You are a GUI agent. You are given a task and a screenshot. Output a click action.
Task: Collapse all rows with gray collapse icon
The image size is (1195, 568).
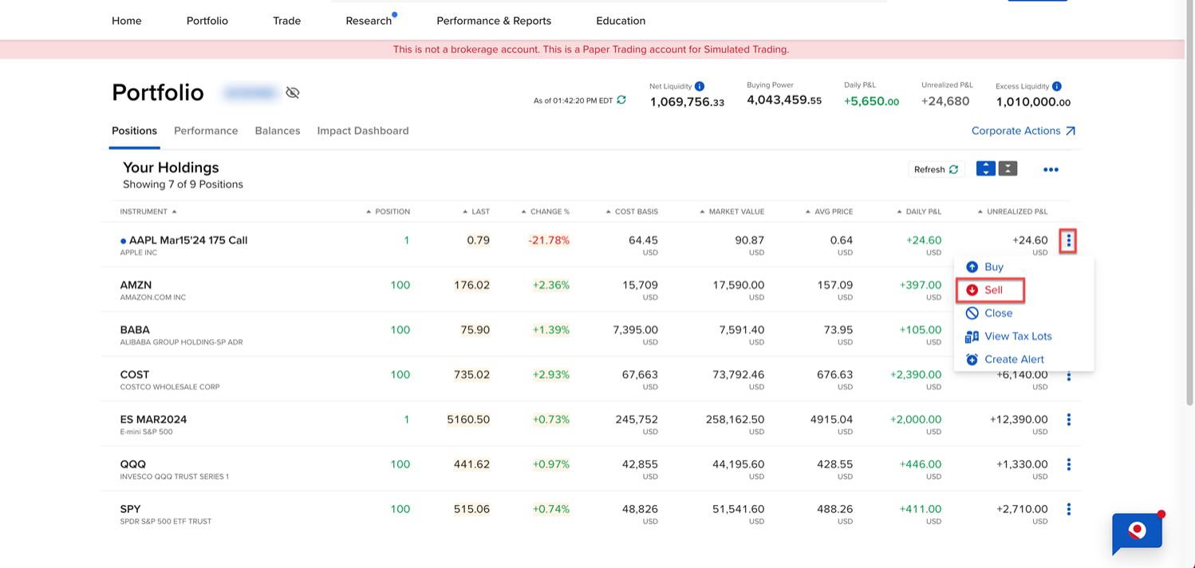click(1008, 168)
